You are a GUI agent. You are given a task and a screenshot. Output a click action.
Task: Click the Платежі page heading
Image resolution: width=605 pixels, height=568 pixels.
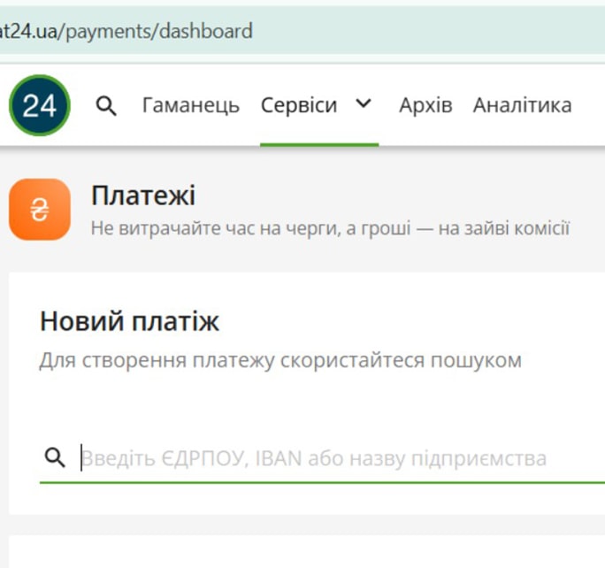(143, 196)
